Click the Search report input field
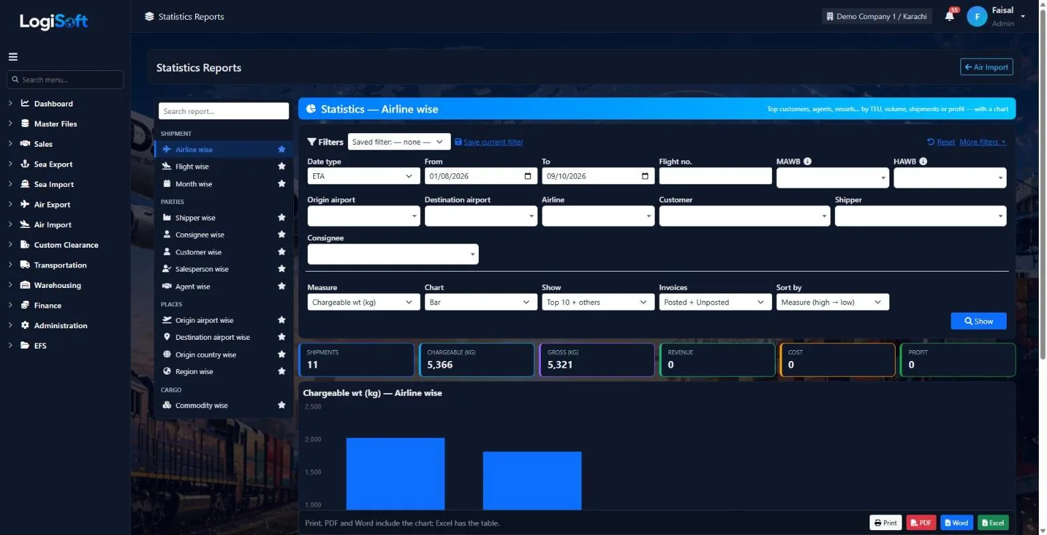This screenshot has height=535, width=1047. [x=224, y=111]
